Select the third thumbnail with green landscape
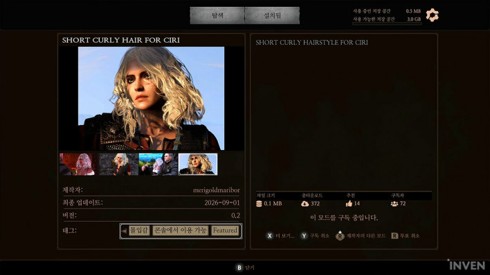Image resolution: width=490 pixels, height=275 pixels. click(158, 164)
